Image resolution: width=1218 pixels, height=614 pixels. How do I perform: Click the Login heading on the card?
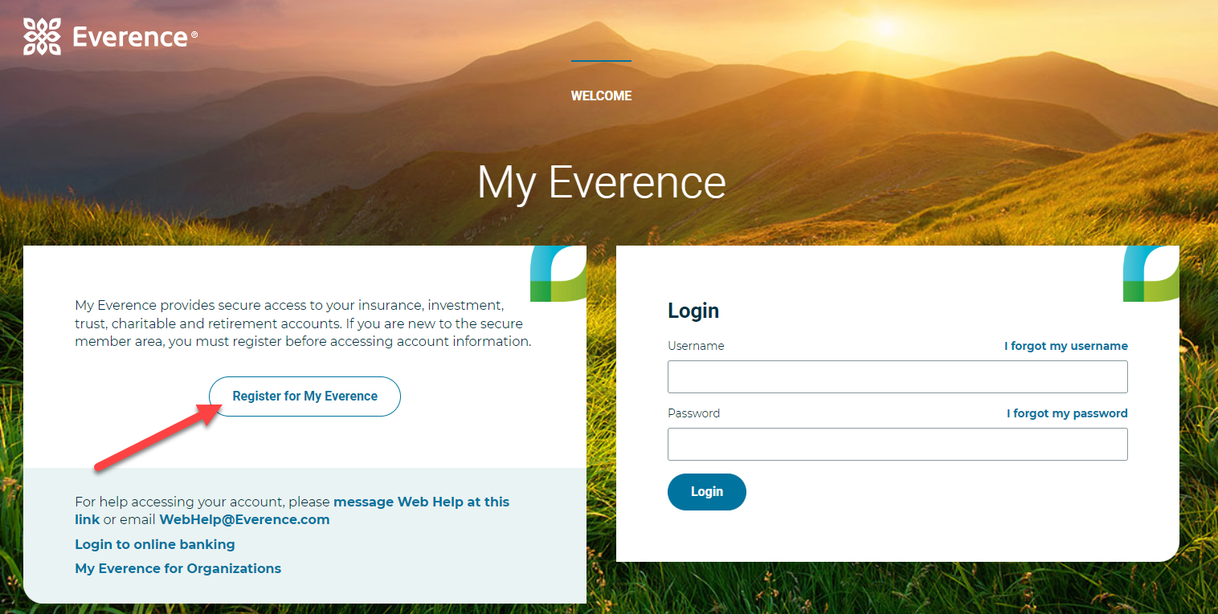(x=693, y=311)
